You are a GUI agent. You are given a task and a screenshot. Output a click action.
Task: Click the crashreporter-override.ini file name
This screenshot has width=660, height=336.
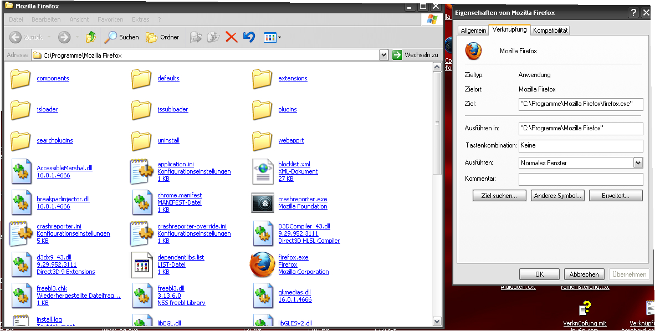click(192, 227)
